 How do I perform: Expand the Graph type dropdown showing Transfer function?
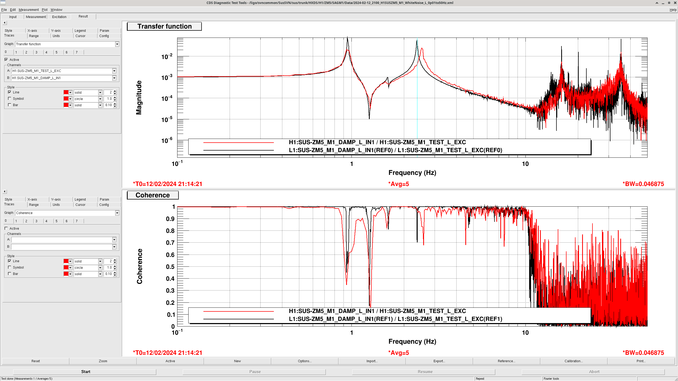117,44
